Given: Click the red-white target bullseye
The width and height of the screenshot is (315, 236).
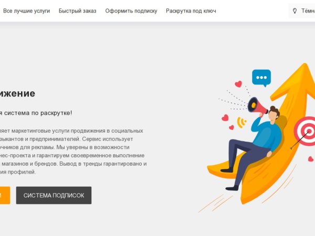Looking at the screenshot, I should pos(305,131).
